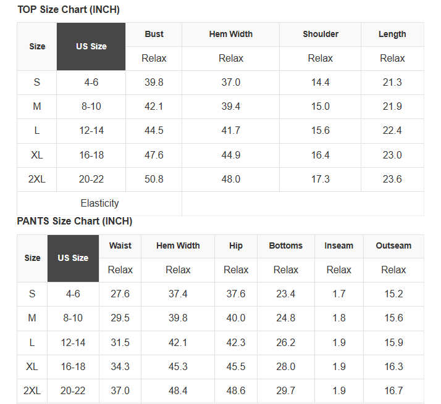This screenshot has height=404, width=441.
Task: Click the Shoulder column header
Action: tap(320, 35)
